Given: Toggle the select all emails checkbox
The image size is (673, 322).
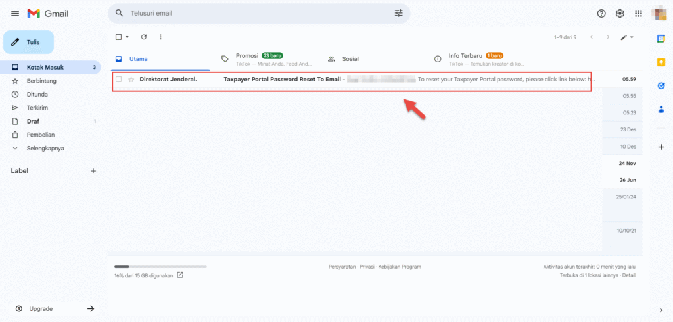Looking at the screenshot, I should pos(118,37).
